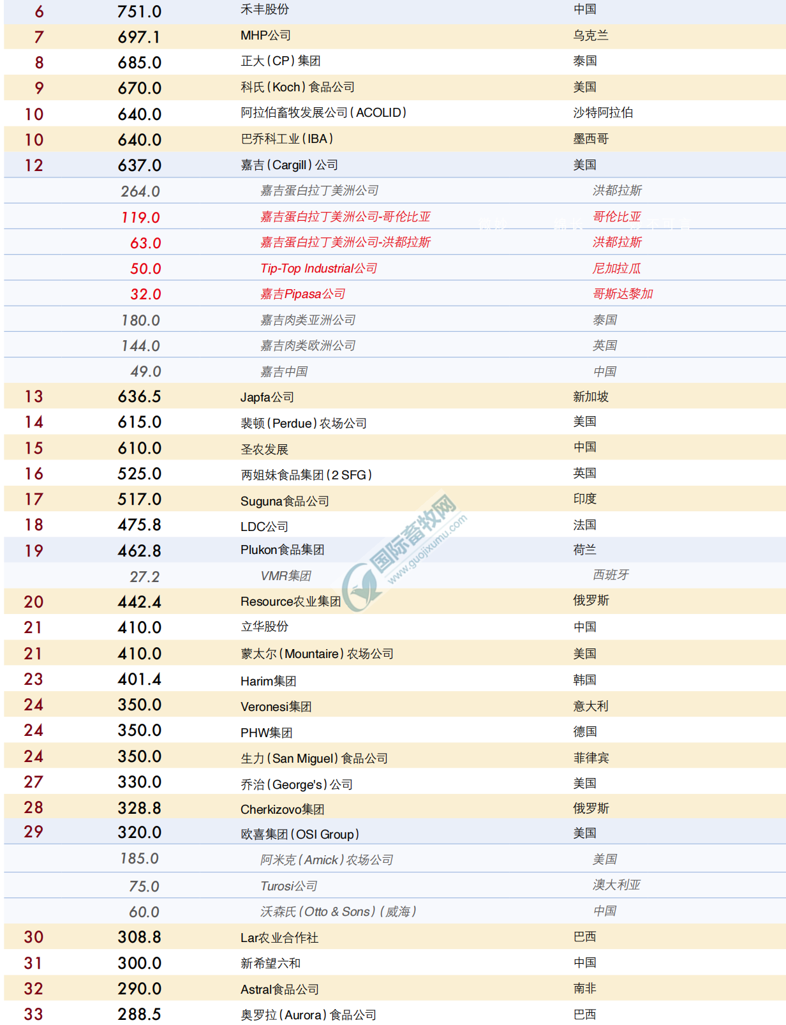Click the Japfa公司 company name
Image resolution: width=786 pixels, height=1025 pixels.
pos(267,398)
